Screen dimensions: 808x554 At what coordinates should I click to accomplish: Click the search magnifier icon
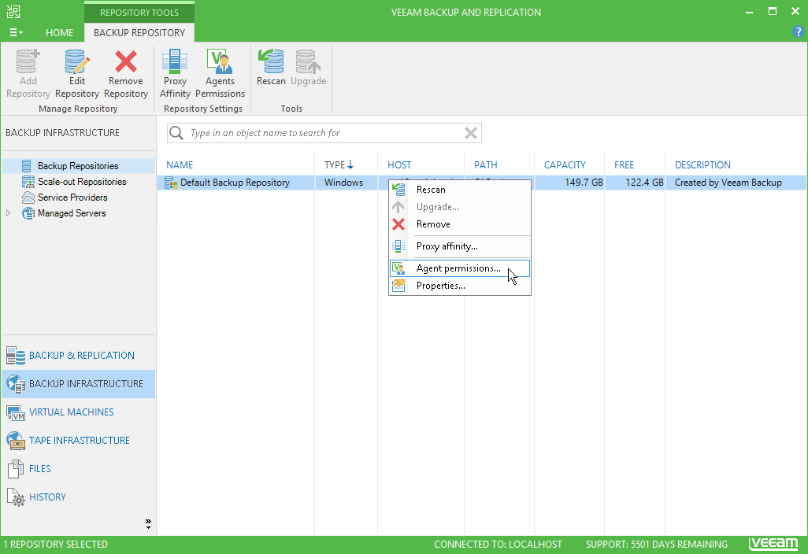[x=176, y=133]
